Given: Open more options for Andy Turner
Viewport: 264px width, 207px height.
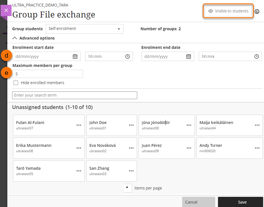Looking at the screenshot, I should 257,148.
